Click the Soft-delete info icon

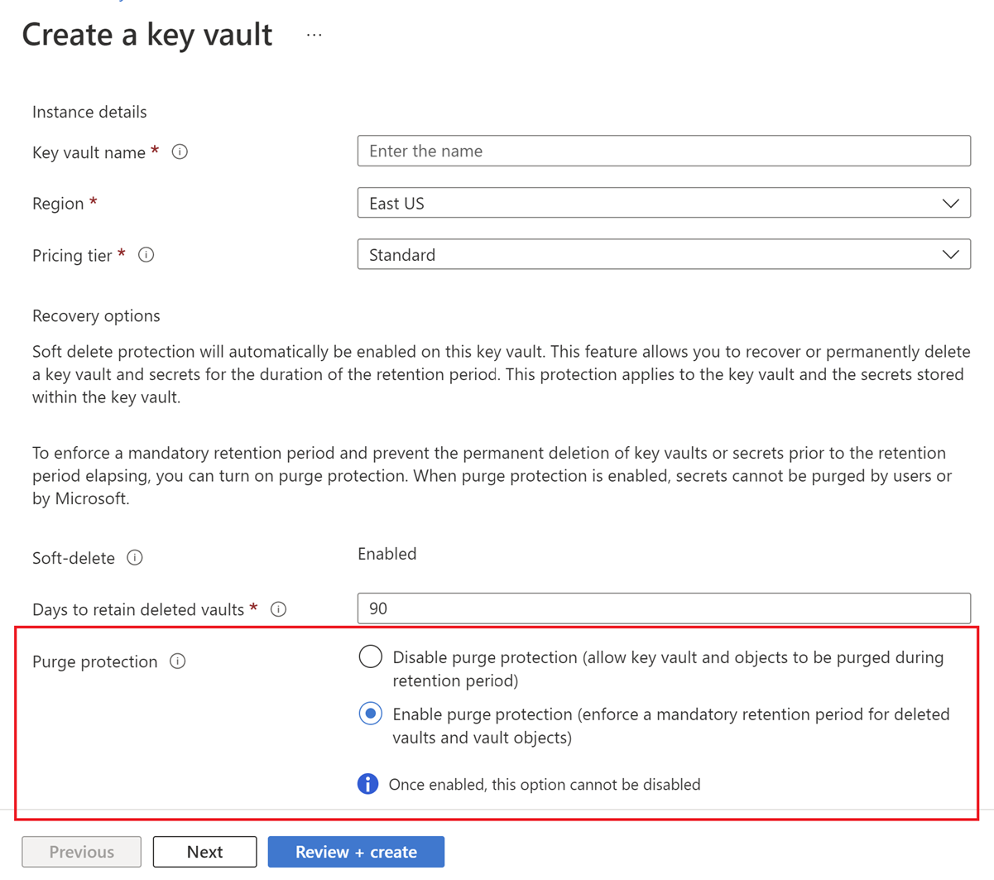pos(135,558)
